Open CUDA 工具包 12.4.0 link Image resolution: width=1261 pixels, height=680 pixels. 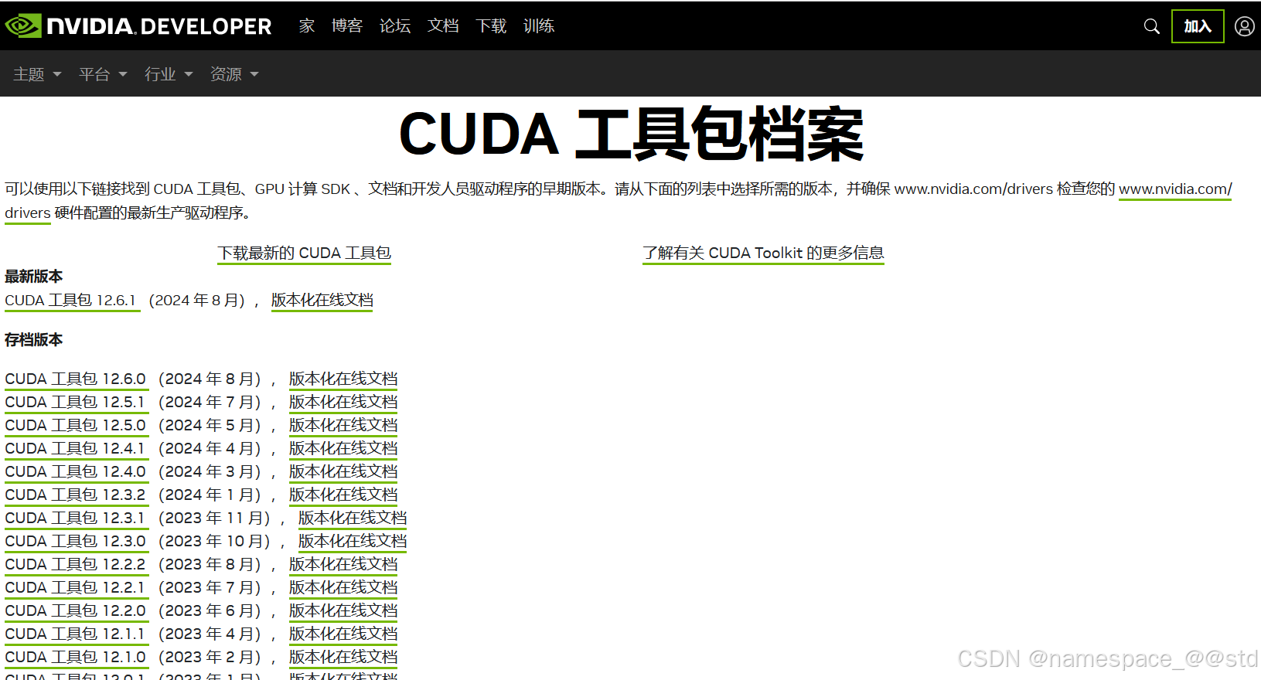75,472
